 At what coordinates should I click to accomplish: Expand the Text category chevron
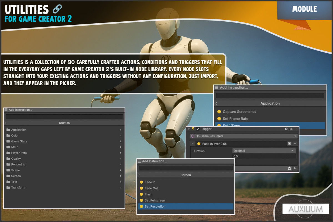pyautogui.click(x=120, y=182)
